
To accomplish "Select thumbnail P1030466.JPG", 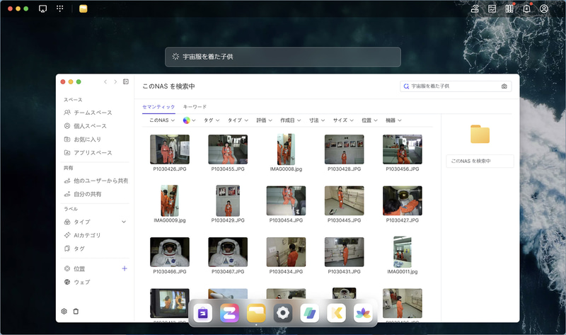I will 170,252.
